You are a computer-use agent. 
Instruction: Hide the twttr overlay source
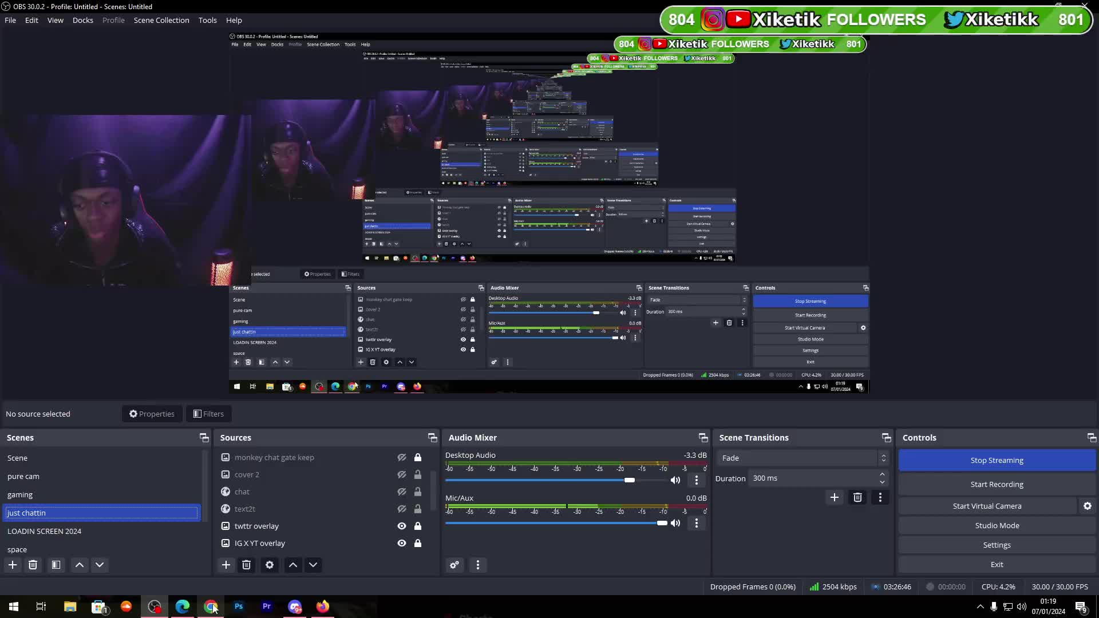(x=402, y=526)
